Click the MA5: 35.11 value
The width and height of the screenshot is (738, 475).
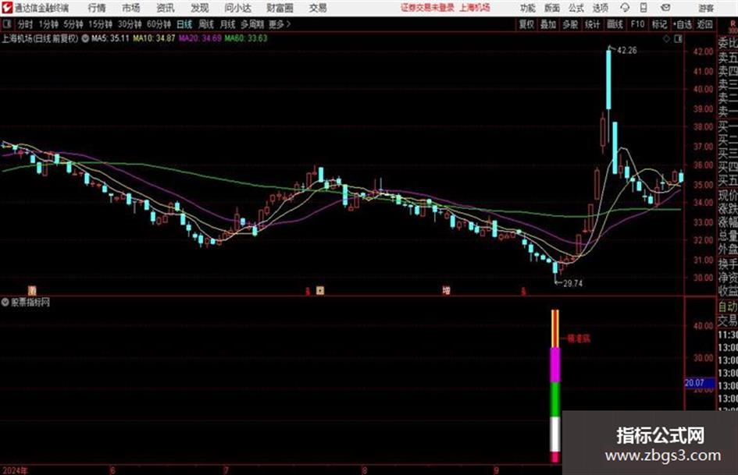point(110,38)
